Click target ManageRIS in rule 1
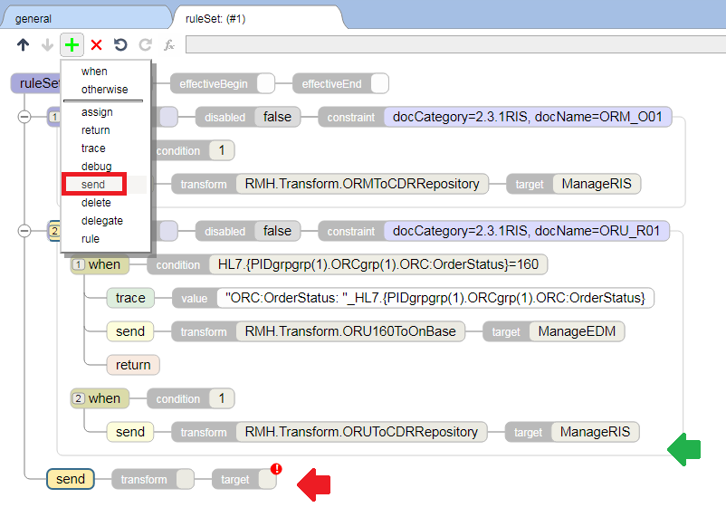Image resolution: width=726 pixels, height=517 pixels. (x=597, y=184)
